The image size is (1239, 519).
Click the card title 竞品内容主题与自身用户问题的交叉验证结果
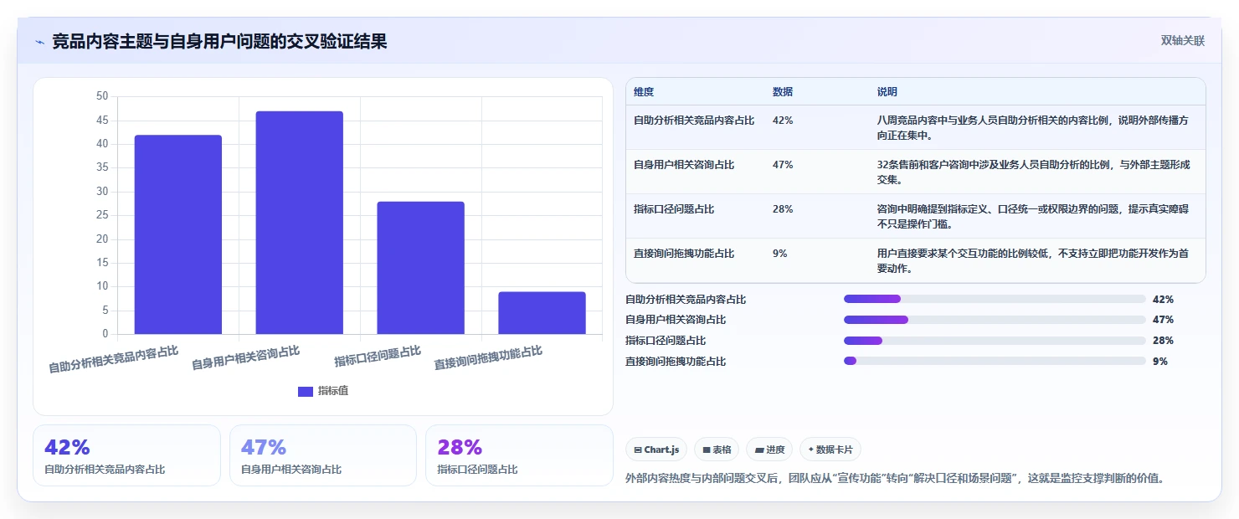pyautogui.click(x=219, y=41)
